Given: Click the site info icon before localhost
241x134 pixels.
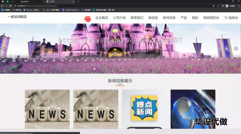Looking at the screenshot, I should pos(15,6).
